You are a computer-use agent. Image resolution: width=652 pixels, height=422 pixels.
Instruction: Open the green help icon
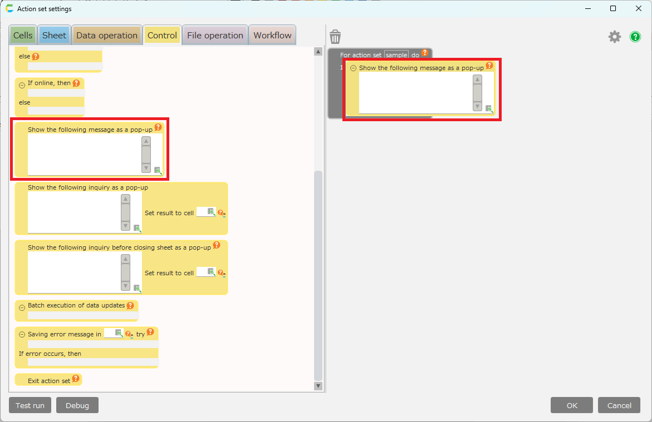[x=635, y=37]
